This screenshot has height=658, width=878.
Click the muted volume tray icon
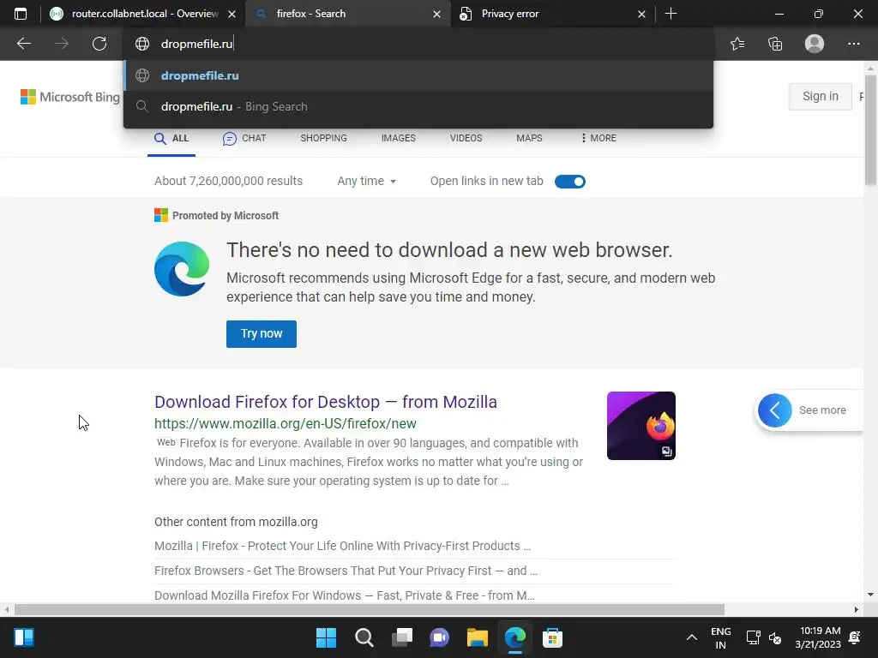775,637
